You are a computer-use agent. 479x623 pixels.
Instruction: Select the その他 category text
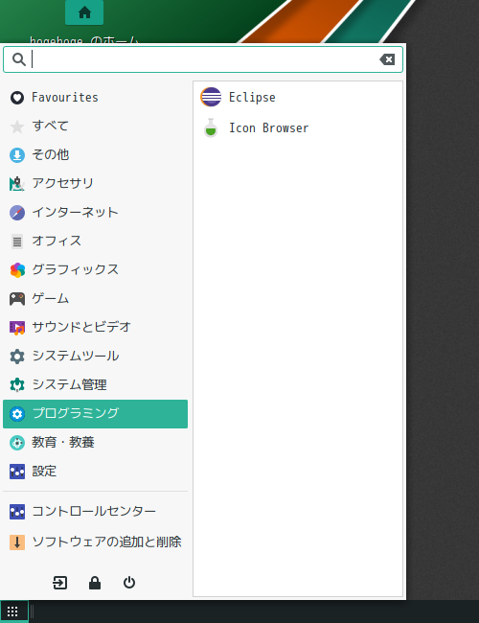[51, 154]
